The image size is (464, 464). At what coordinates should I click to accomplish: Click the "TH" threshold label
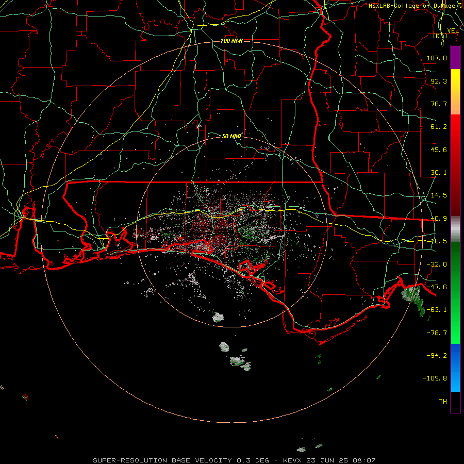(x=443, y=402)
